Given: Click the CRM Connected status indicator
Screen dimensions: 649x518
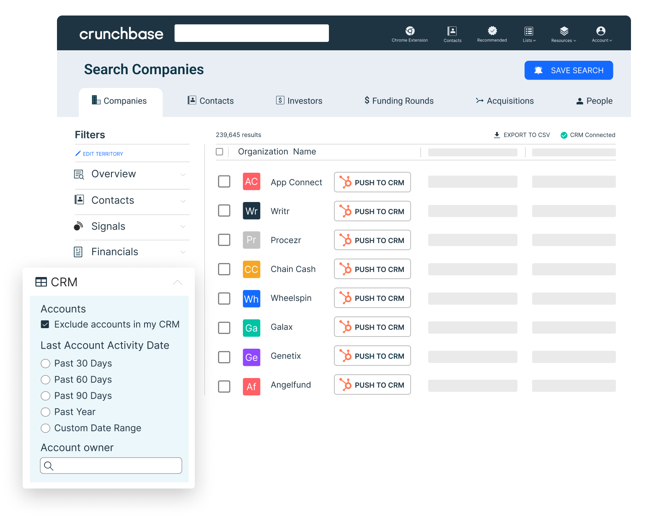Looking at the screenshot, I should coord(588,135).
